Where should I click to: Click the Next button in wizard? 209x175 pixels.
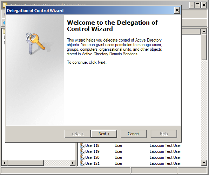104,134
